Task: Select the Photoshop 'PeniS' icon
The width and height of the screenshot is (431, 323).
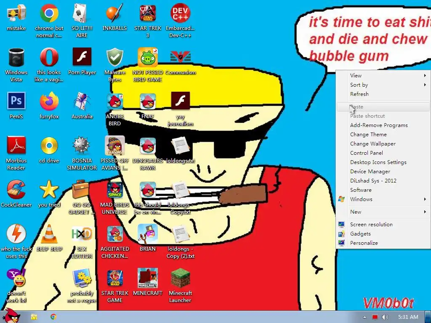Action: point(16,106)
